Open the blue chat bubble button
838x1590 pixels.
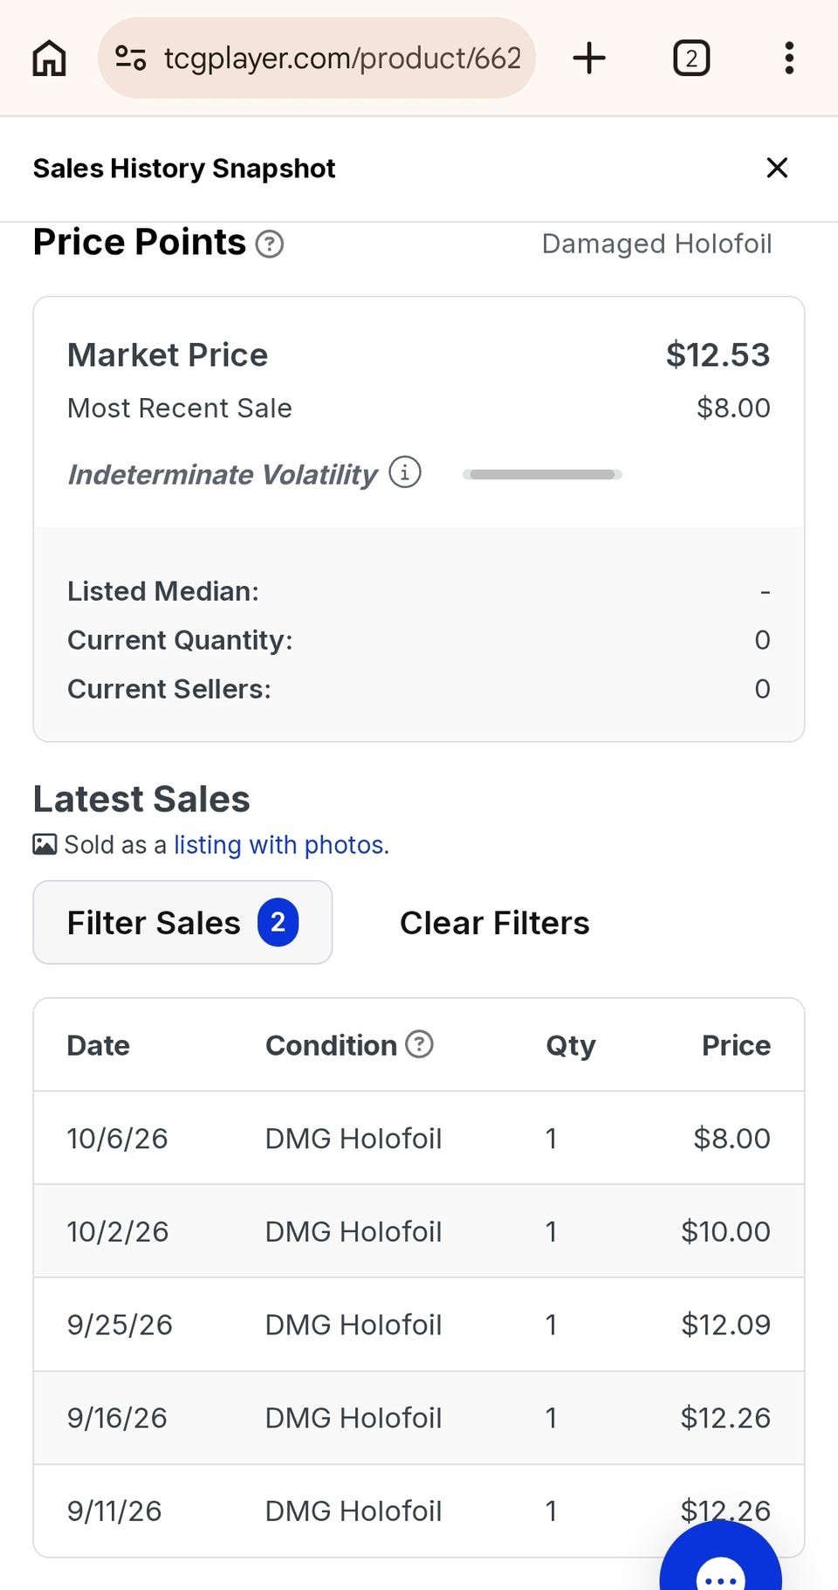tap(721, 1563)
